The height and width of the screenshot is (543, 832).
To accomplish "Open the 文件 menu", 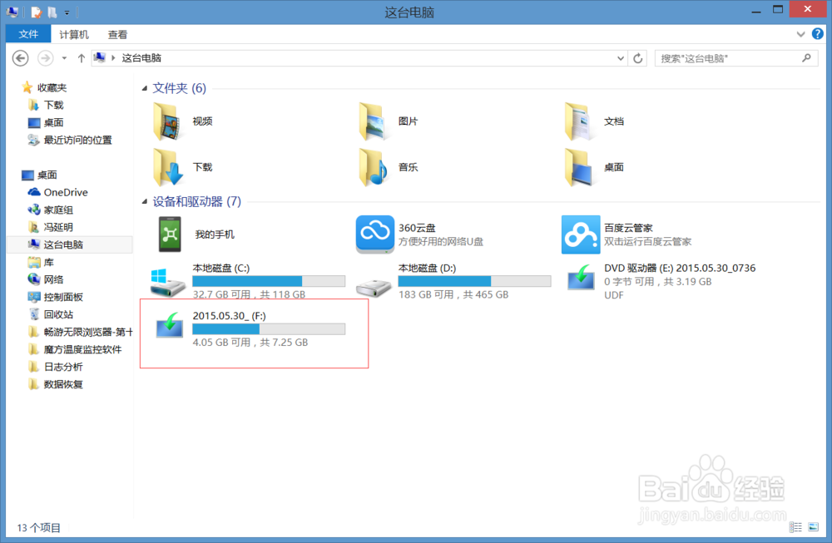I will pos(27,34).
